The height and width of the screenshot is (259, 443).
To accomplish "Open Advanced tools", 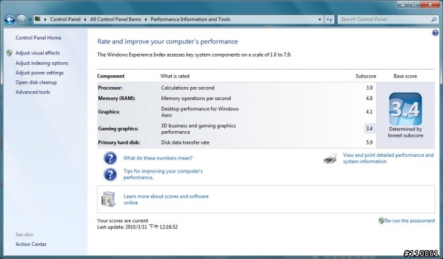I will click(33, 92).
